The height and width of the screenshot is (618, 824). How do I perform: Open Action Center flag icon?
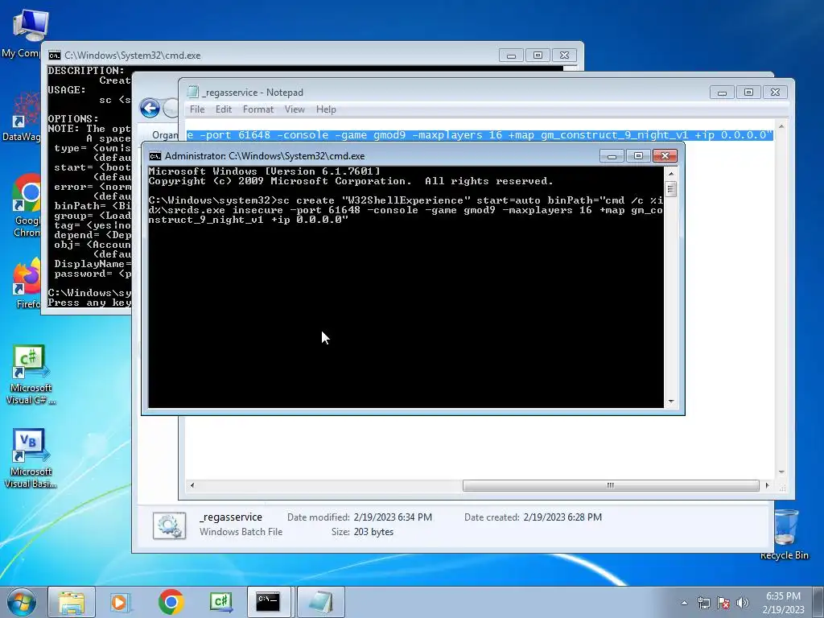723,603
